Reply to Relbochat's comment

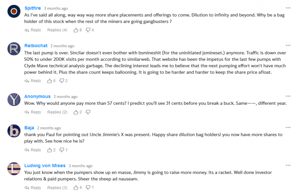tap(33, 81)
